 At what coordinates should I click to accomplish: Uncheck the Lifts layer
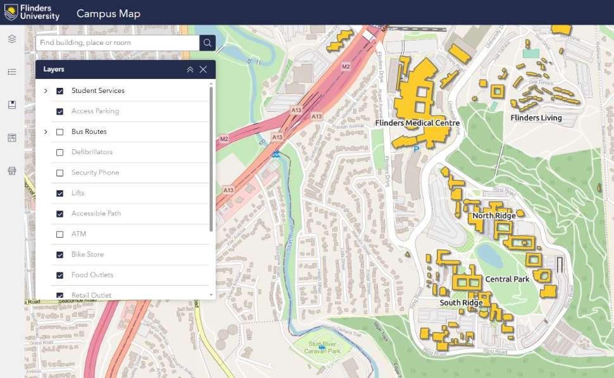pyautogui.click(x=60, y=193)
